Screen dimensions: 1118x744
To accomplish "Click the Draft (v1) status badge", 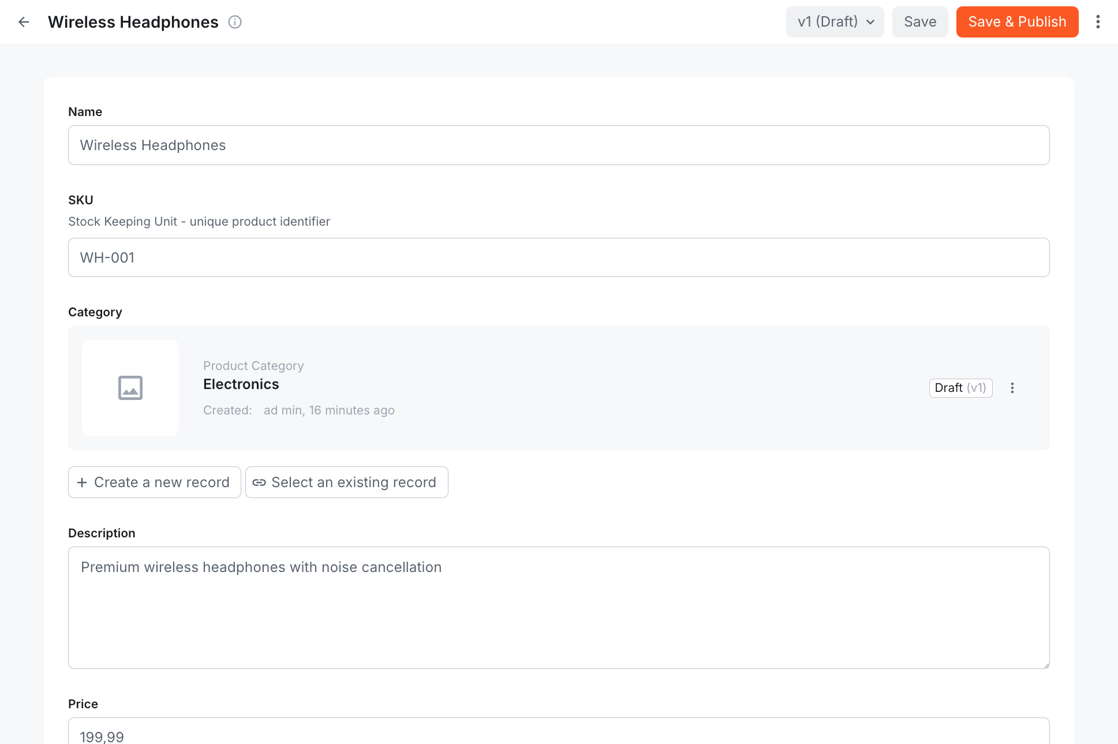I will point(960,388).
